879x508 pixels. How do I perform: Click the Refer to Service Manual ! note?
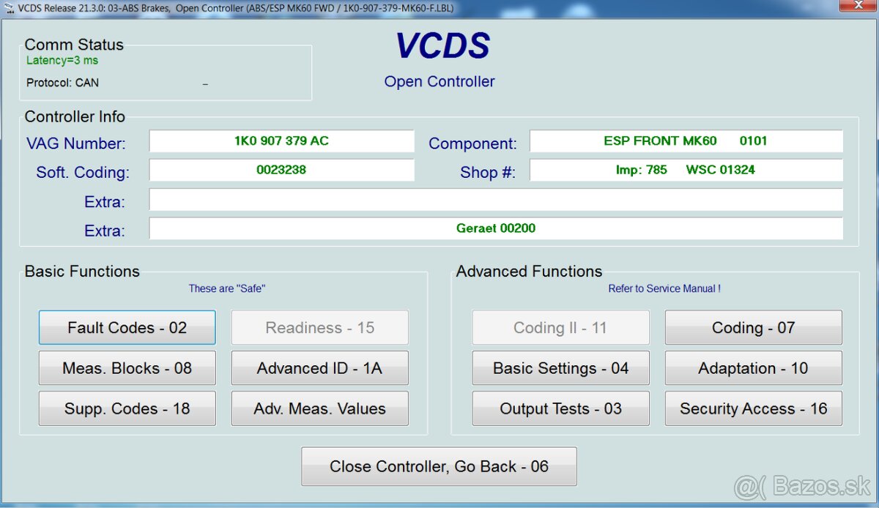pos(664,288)
